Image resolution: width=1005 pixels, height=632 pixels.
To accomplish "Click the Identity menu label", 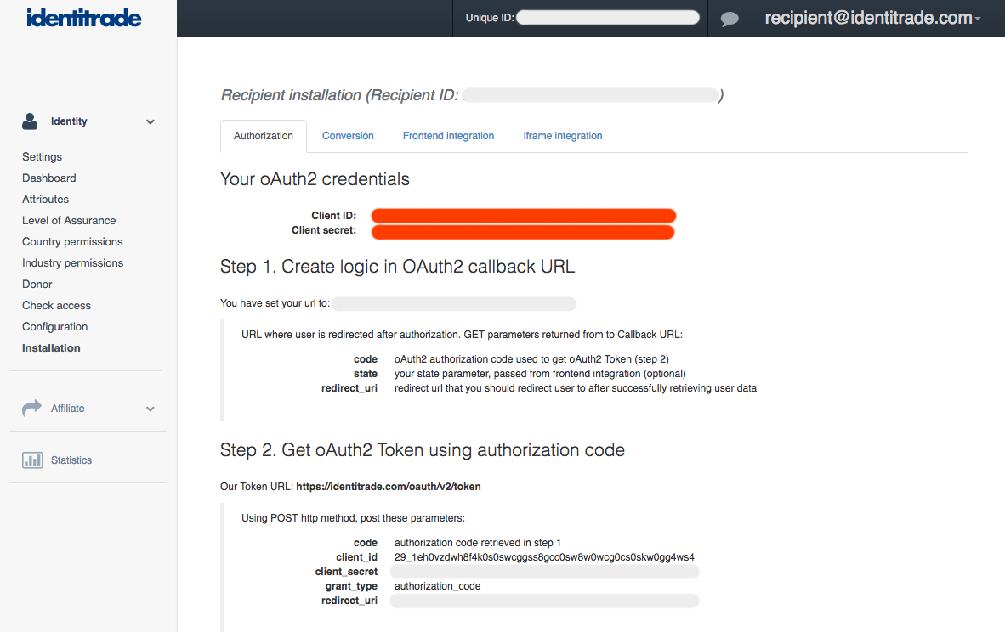I will tap(69, 121).
